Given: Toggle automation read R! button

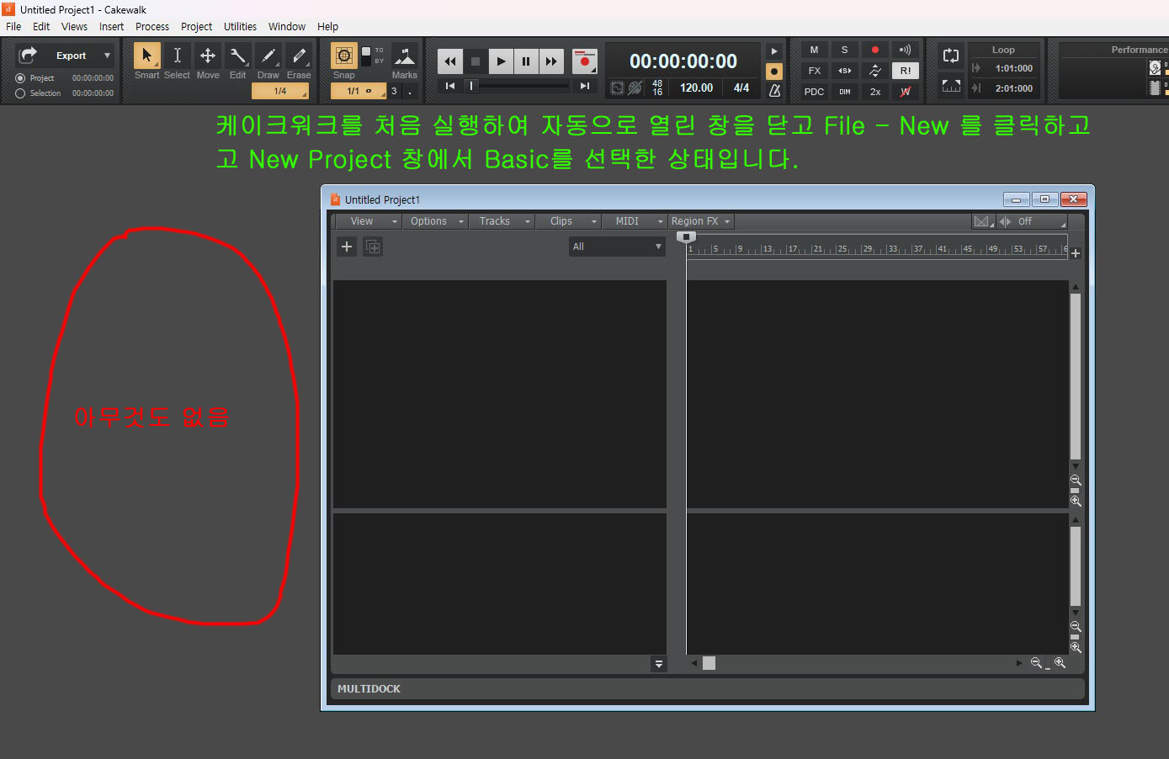Looking at the screenshot, I should [905, 71].
